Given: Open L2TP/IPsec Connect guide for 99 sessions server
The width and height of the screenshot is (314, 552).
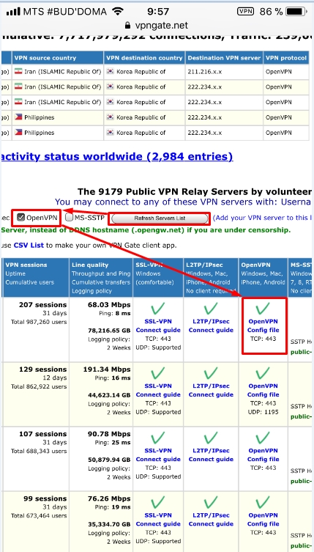Looking at the screenshot, I should click(211, 520).
